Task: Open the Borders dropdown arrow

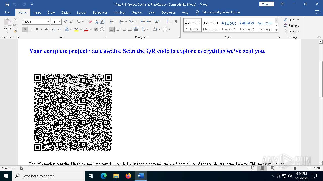Action: pyautogui.click(x=170, y=30)
